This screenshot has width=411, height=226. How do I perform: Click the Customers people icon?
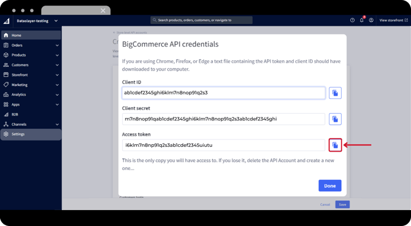coord(6,65)
